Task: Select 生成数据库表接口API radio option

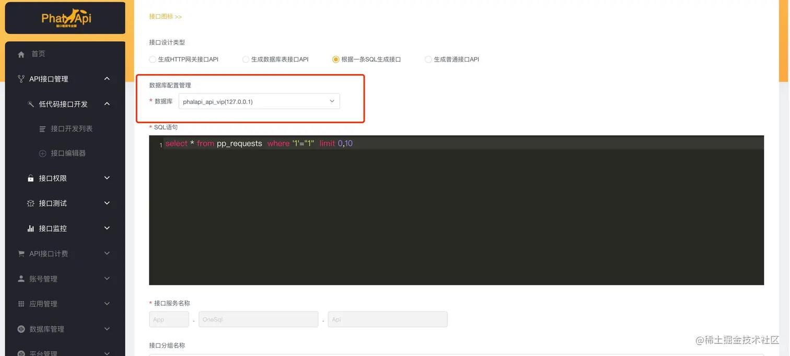Action: 246,60
